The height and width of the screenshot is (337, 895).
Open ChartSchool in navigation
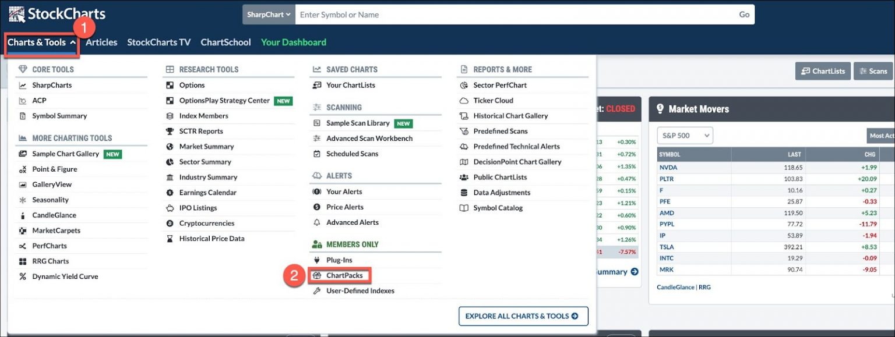pyautogui.click(x=226, y=42)
